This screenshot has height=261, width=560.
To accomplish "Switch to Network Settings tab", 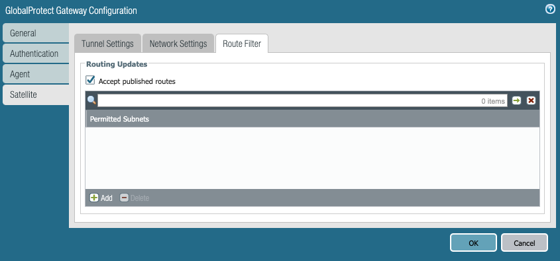I will tap(178, 44).
